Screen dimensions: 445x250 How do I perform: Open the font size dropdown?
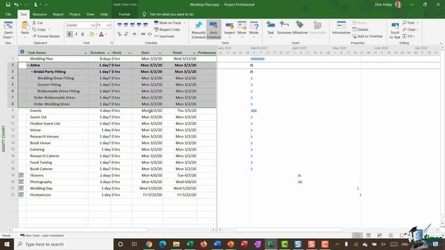click(x=108, y=25)
